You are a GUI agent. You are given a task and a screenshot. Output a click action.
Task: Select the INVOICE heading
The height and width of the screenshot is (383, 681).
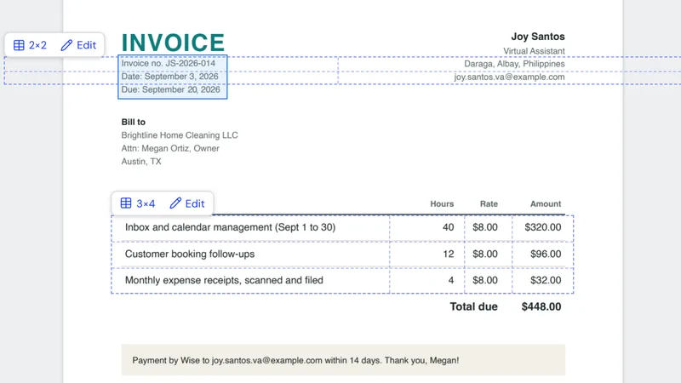(173, 43)
